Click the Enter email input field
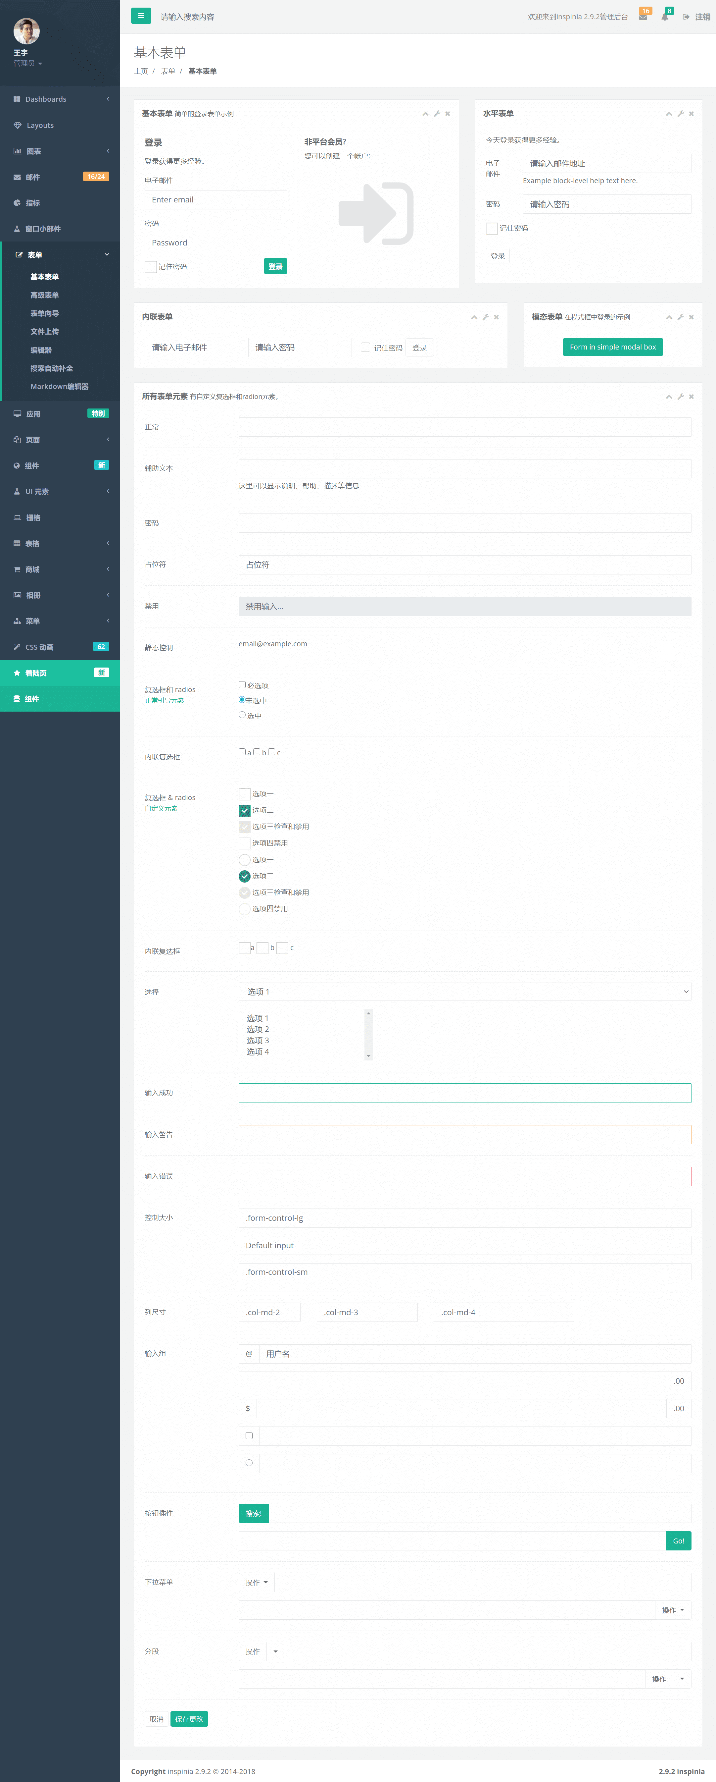The height and width of the screenshot is (1782, 716). click(215, 200)
